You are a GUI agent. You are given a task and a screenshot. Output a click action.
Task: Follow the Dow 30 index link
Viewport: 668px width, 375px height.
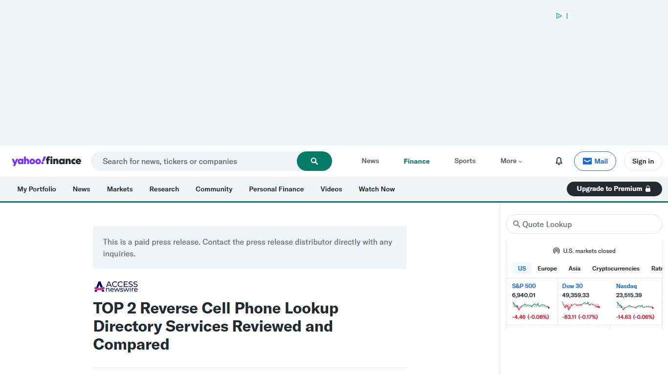[x=572, y=286]
